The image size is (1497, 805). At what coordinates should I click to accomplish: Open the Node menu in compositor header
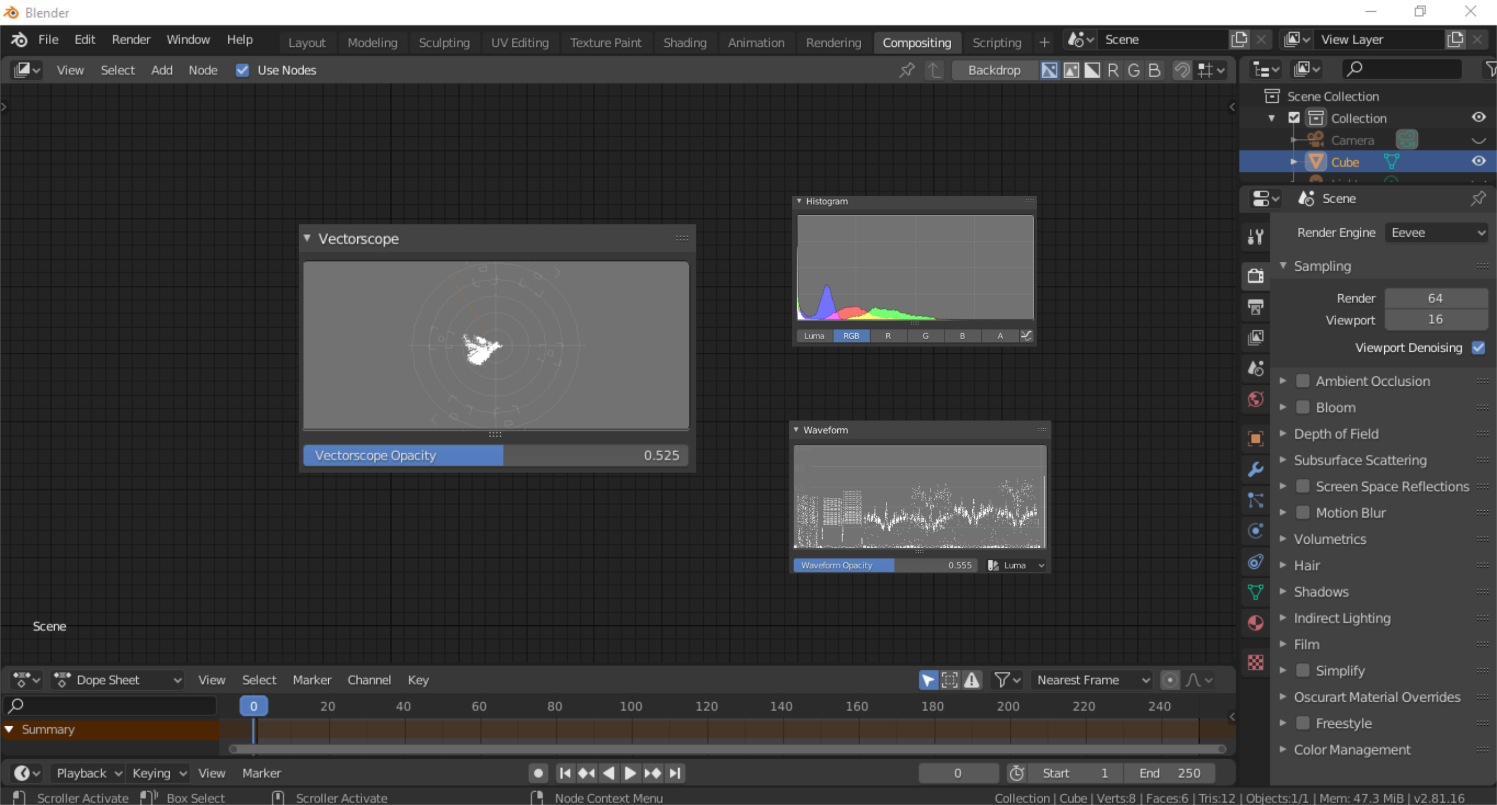(203, 70)
